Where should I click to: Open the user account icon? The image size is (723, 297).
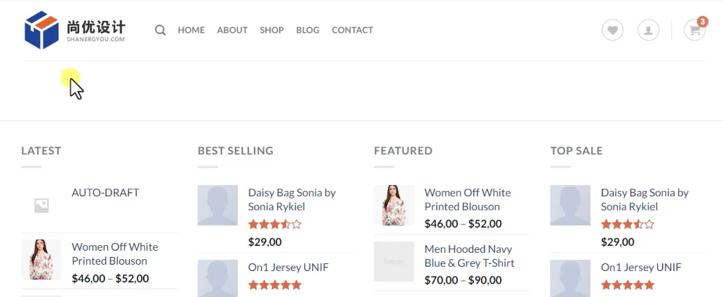pos(648,30)
